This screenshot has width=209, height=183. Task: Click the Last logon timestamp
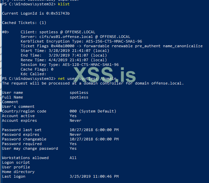[x=94, y=176]
